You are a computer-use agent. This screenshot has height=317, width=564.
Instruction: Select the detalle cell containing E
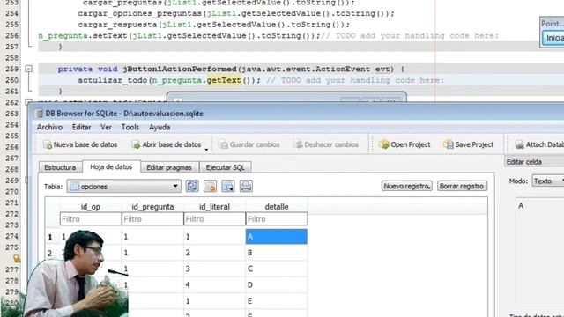[x=277, y=301]
